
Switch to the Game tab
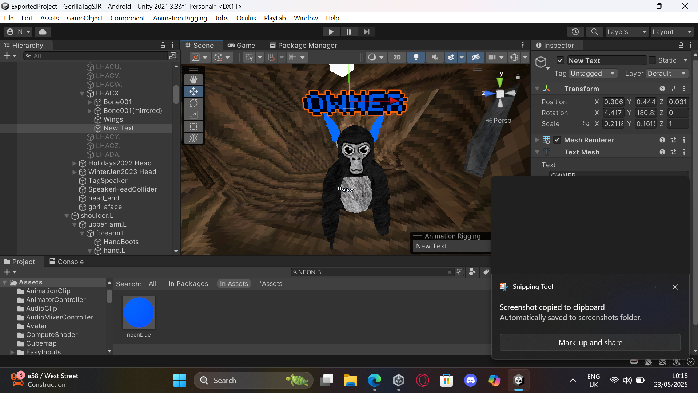pyautogui.click(x=242, y=45)
